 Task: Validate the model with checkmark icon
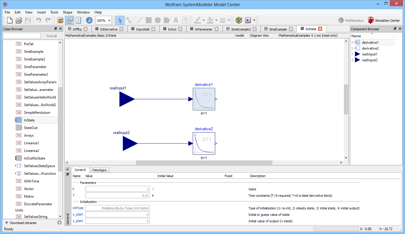[x=239, y=20]
